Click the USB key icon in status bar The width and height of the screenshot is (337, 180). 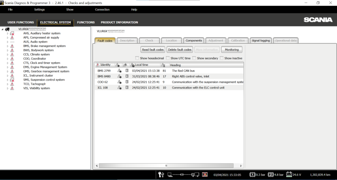[161, 174]
